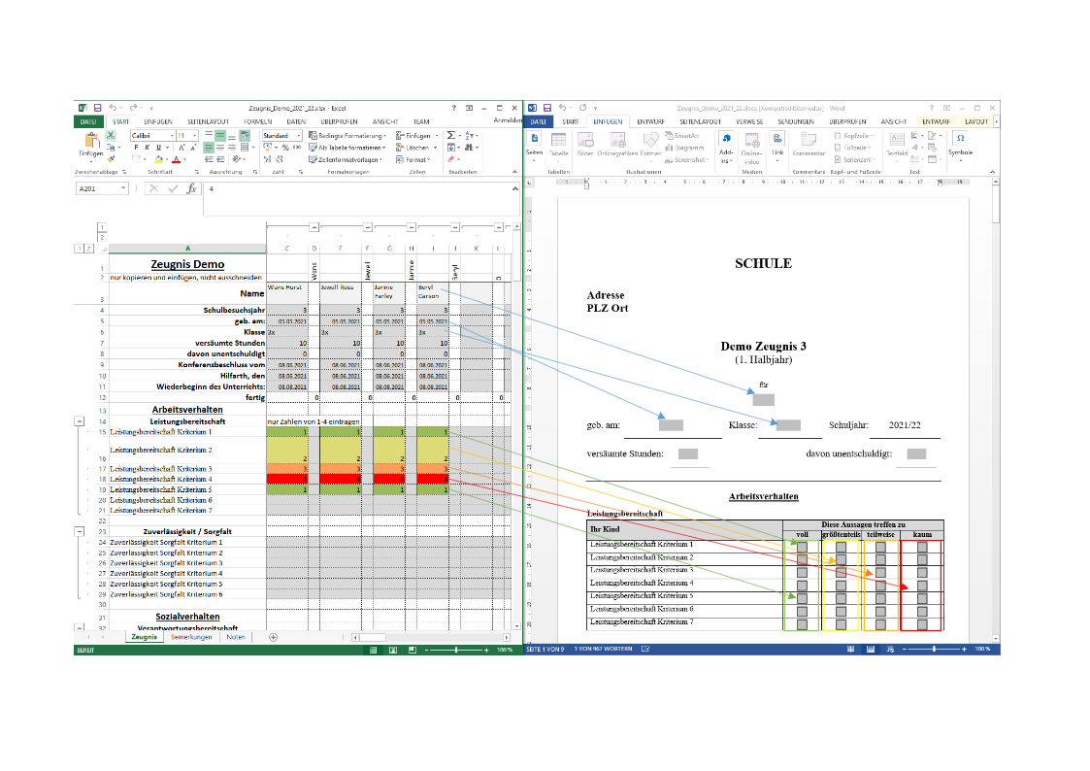Viewport: 1090px width, 771px height.
Task: Click Excel's horizontal scrollbar
Action: click(430, 637)
